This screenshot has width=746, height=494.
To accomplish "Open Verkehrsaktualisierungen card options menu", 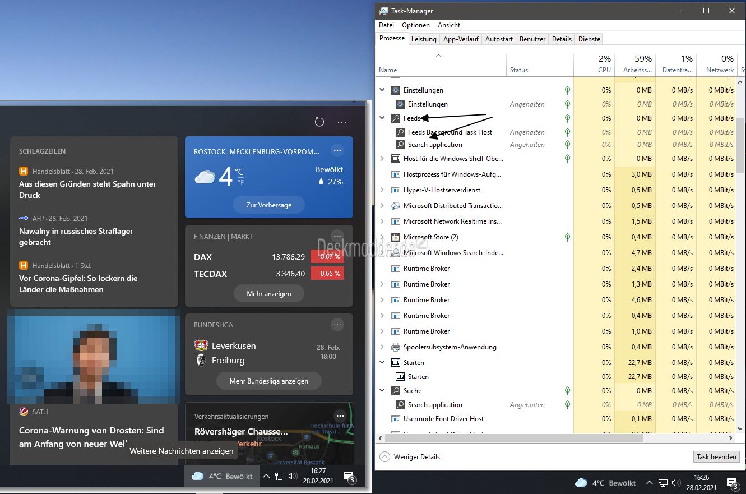I will 340,415.
